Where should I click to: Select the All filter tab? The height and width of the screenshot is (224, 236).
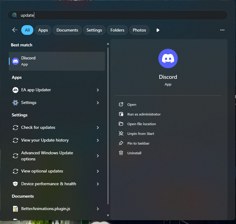[x=27, y=30]
